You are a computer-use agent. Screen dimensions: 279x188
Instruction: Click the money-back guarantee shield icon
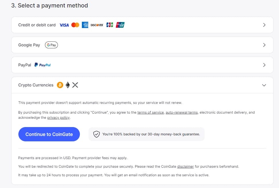coord(97,134)
